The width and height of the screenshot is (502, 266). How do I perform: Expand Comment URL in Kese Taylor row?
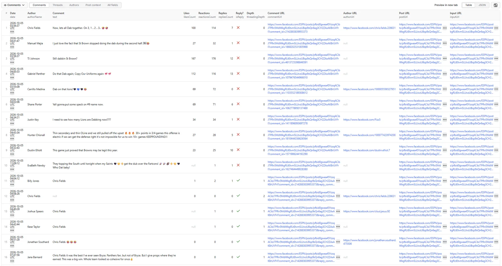click(338, 227)
